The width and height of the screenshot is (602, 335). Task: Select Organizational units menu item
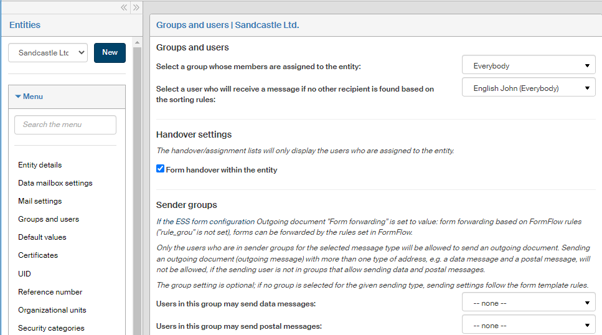[x=52, y=310]
